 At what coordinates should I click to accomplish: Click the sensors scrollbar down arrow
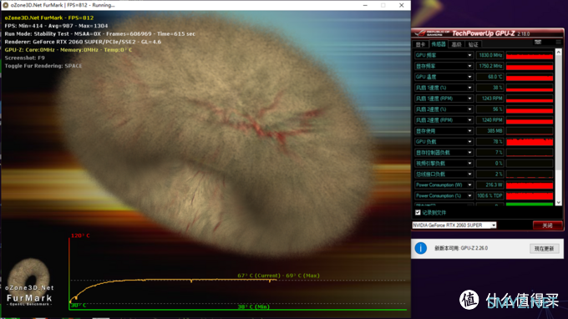[x=558, y=202]
